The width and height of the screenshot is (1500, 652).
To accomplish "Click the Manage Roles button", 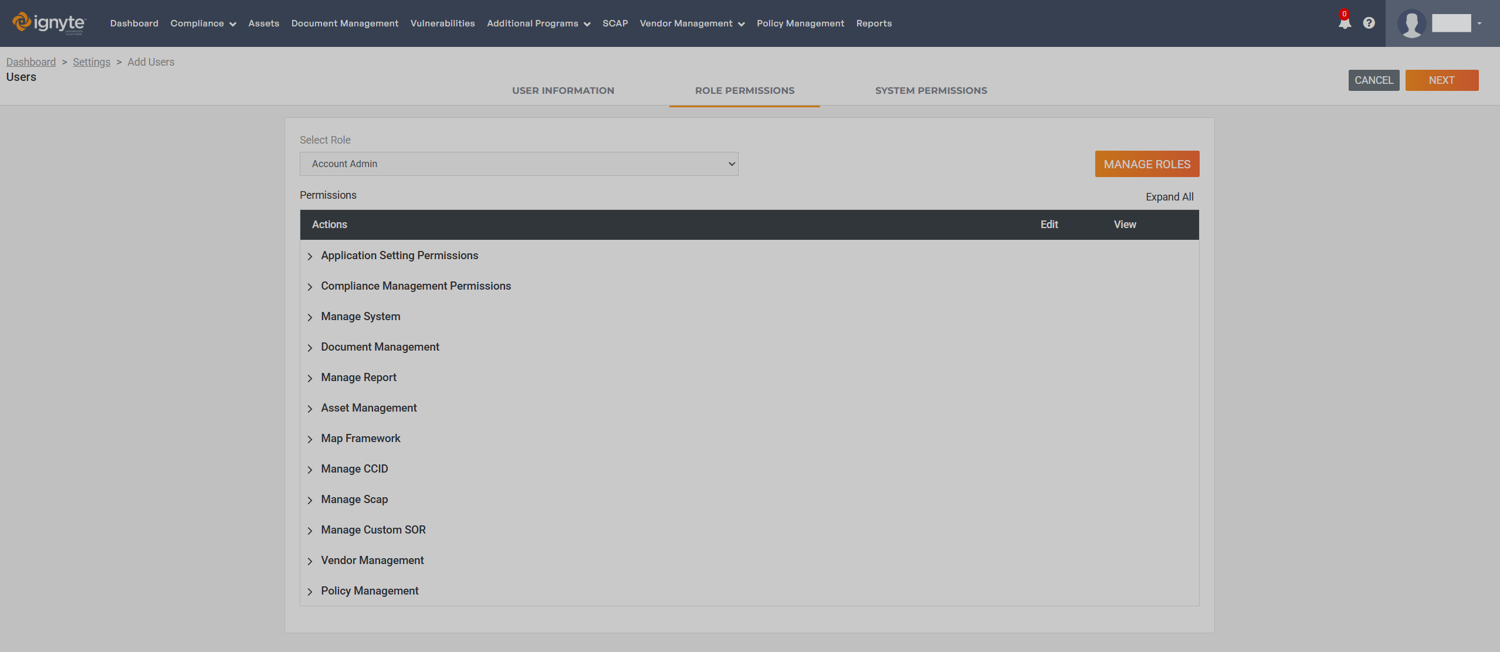I will click(x=1146, y=164).
